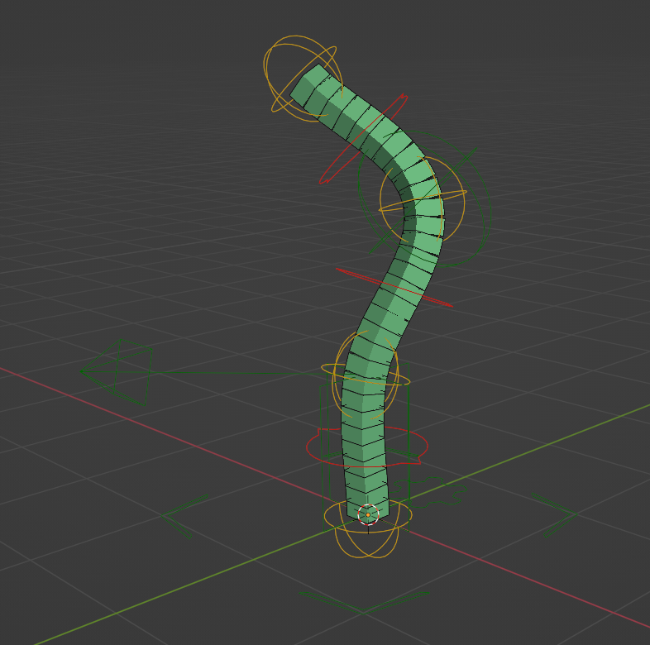Select the green chevron shape right of base
Viewport: 650px width, 645px height.
point(554,515)
